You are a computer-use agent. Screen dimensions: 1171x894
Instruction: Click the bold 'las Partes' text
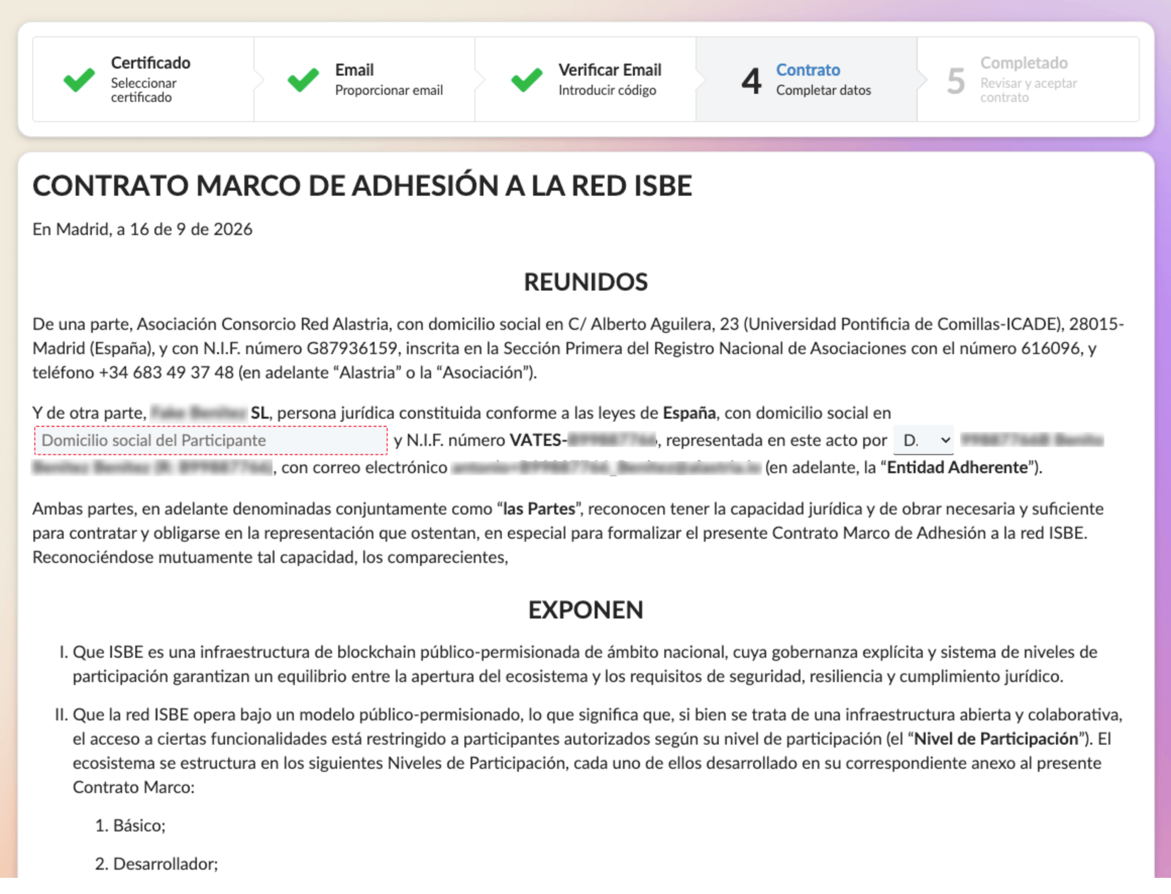tap(539, 509)
